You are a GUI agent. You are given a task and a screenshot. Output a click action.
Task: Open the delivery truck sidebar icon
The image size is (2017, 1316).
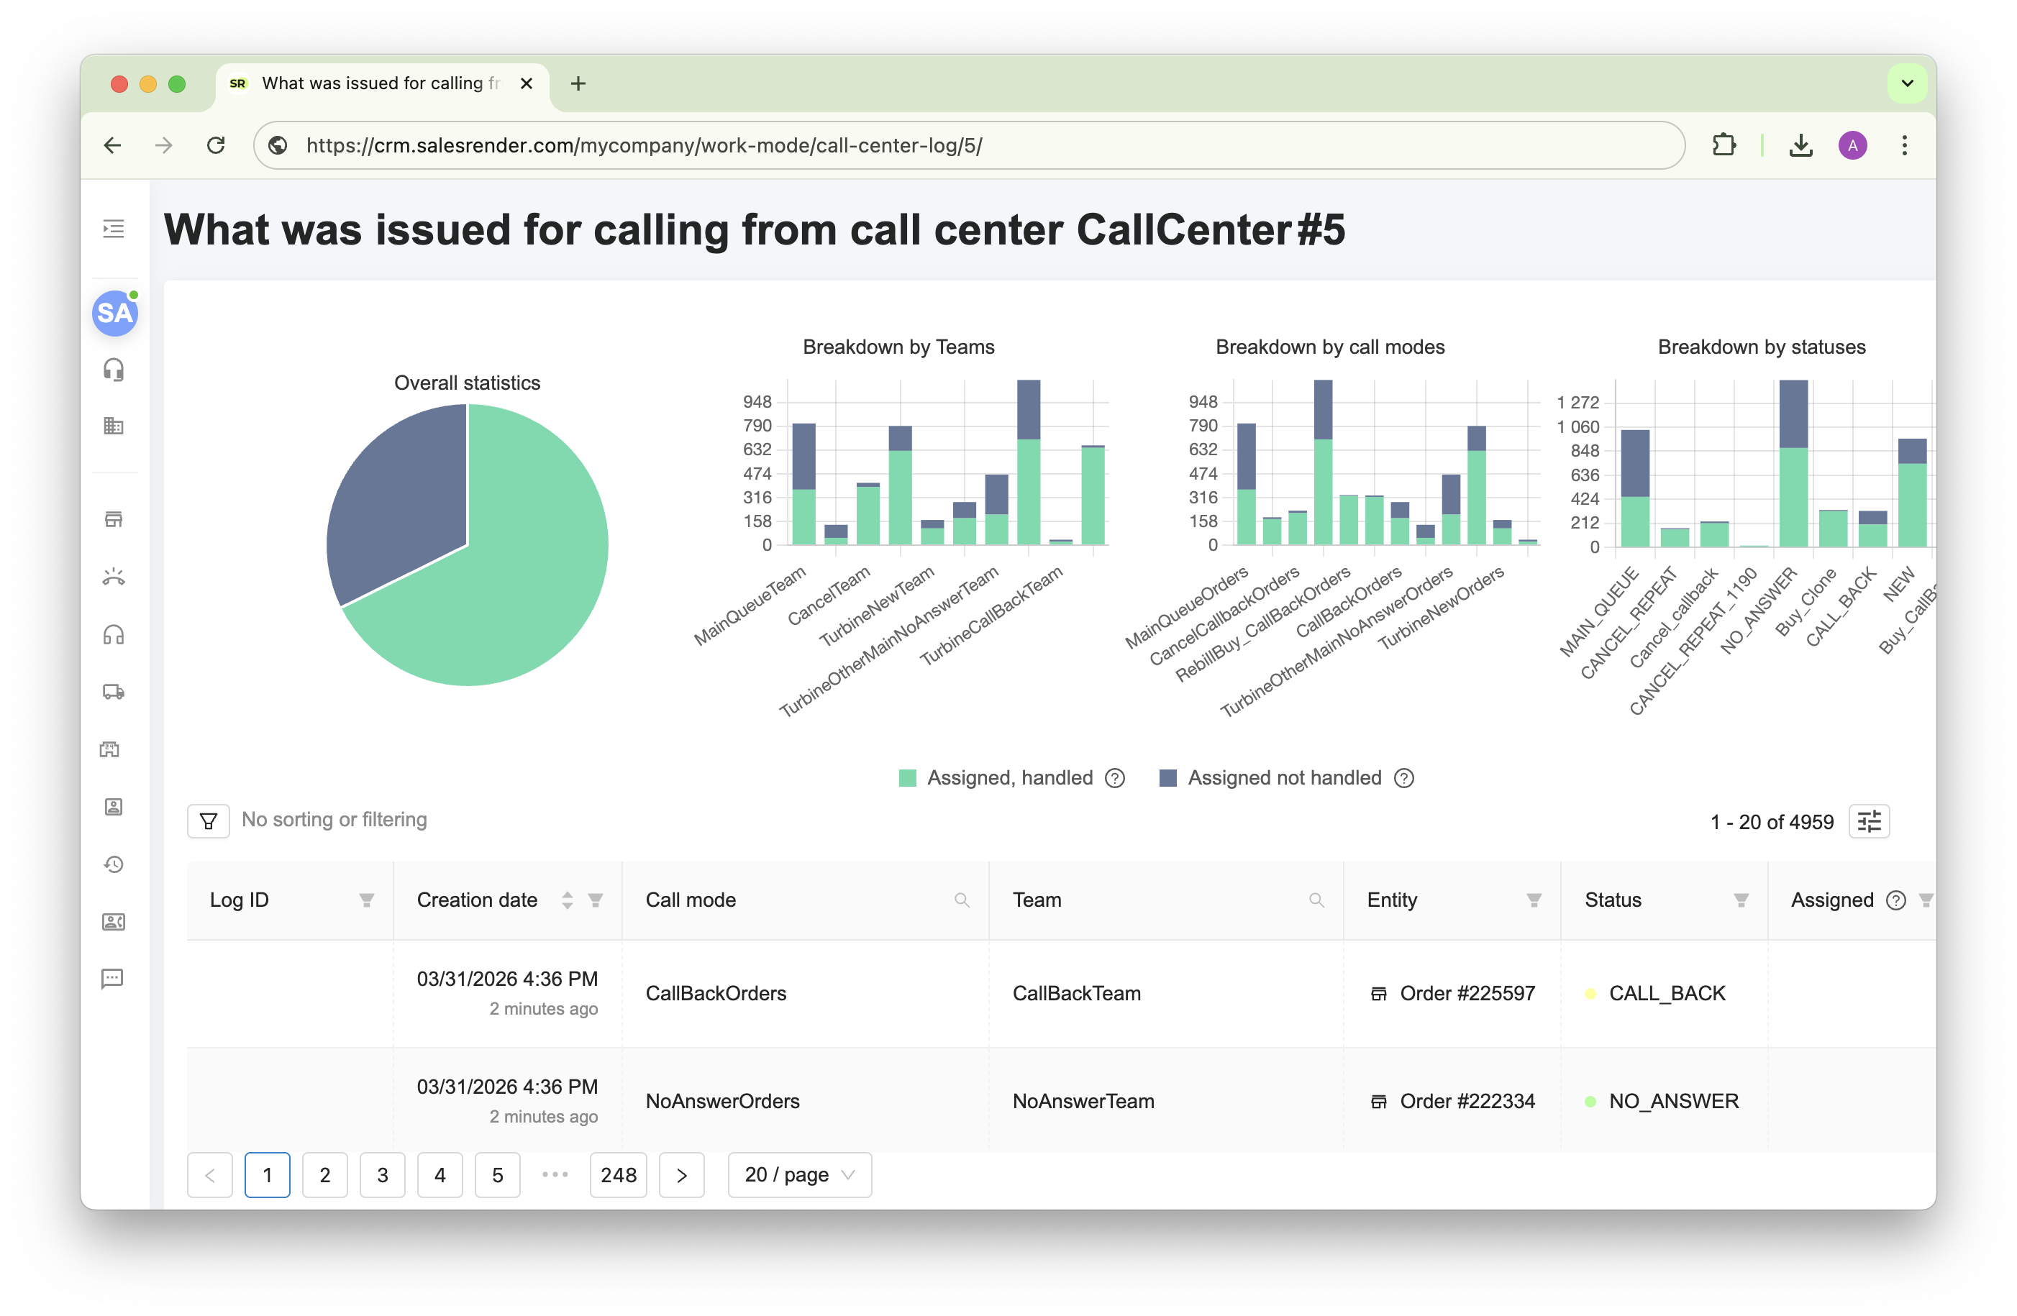pos(114,692)
